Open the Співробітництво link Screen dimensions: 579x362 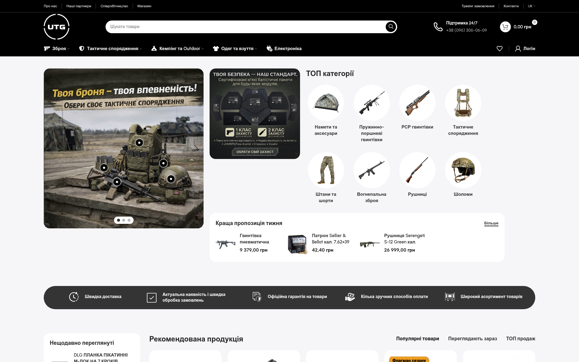[114, 6]
